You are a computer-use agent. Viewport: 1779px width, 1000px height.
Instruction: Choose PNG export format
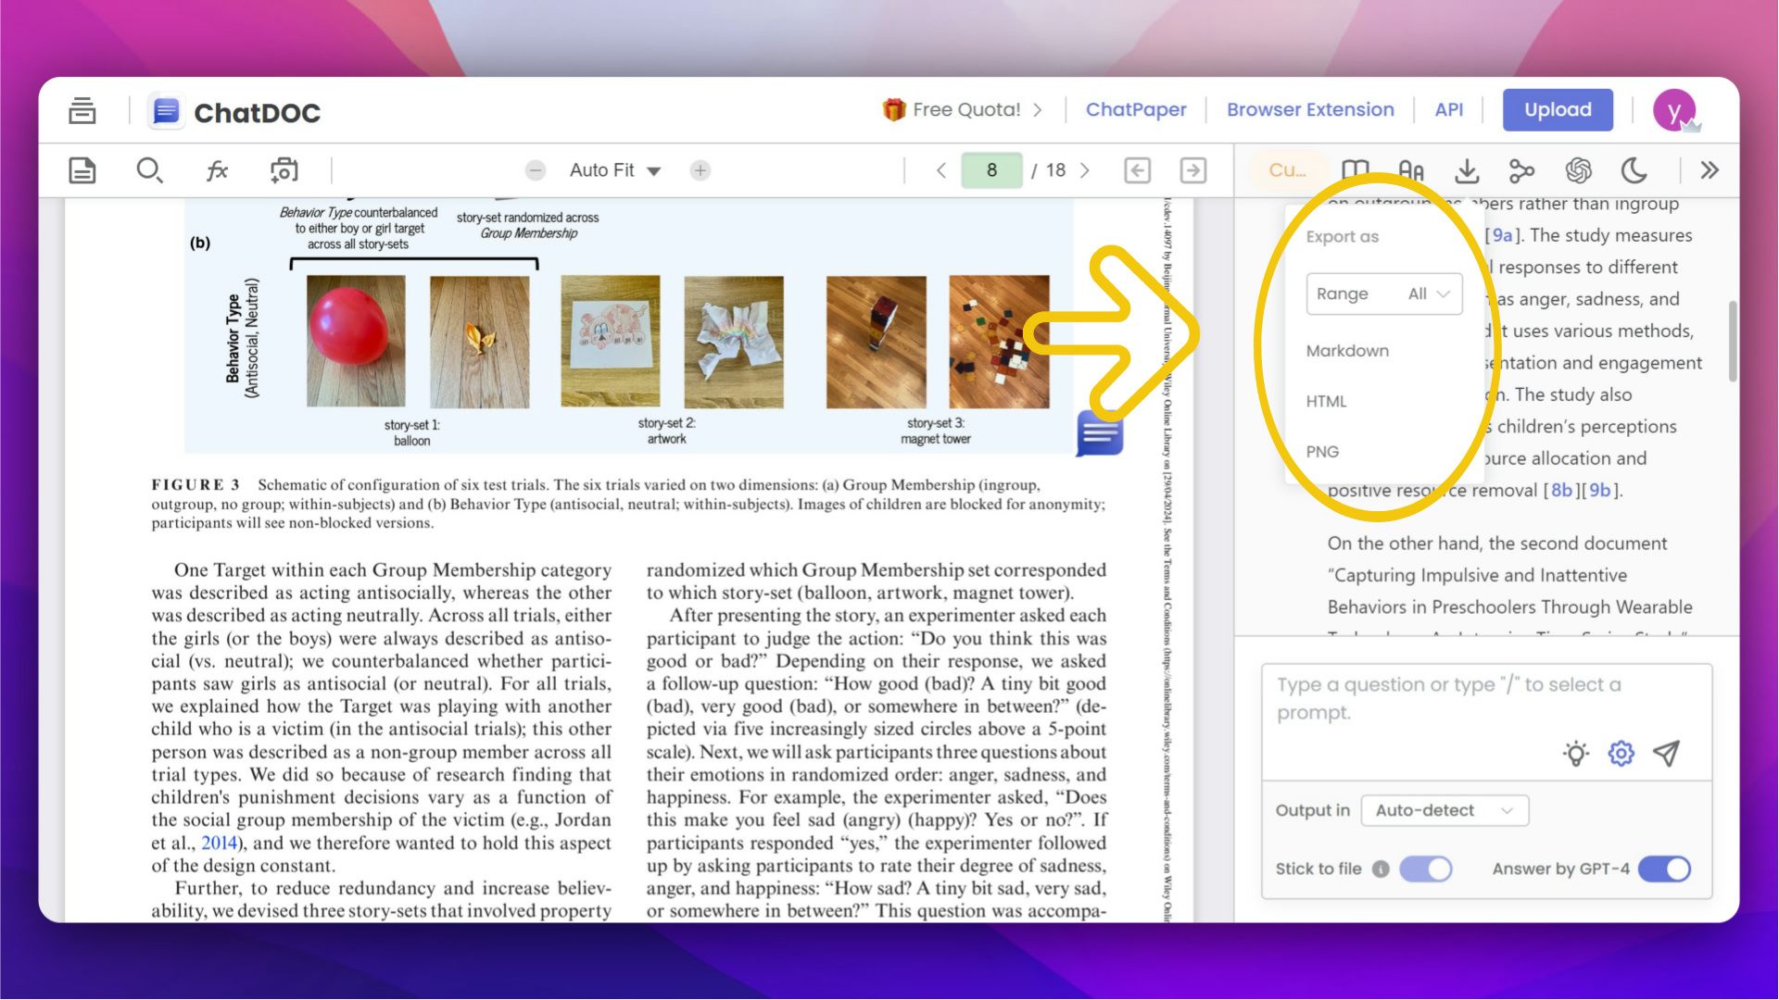coord(1322,452)
